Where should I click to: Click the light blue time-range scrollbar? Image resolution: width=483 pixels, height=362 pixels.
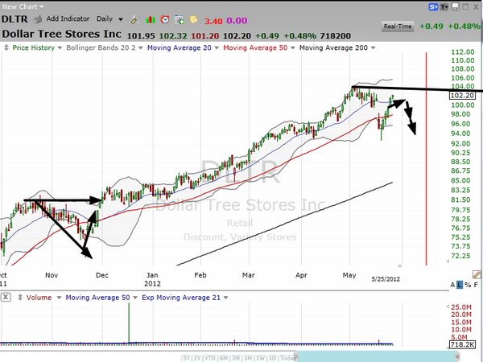coord(378,356)
